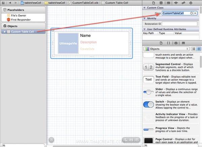The width and height of the screenshot is (202, 147).
Task: Open the Class combo box dropdown arrow
Action: coord(195,13)
